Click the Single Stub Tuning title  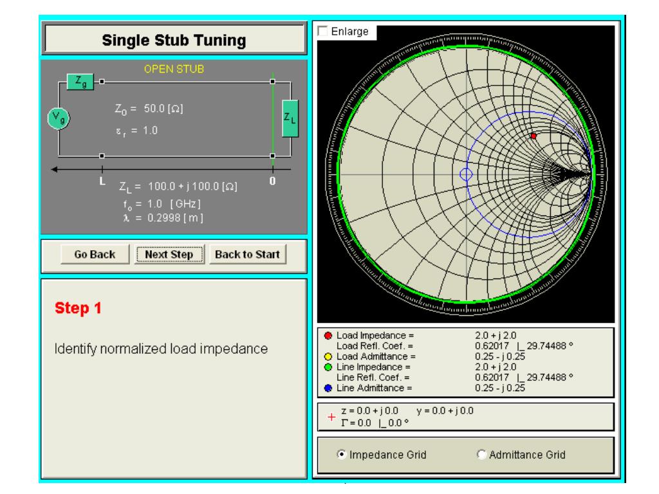(174, 41)
